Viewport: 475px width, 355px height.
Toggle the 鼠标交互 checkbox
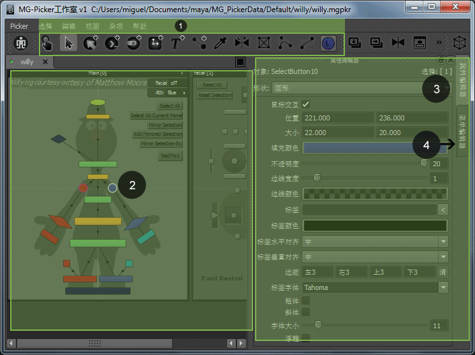click(x=306, y=104)
